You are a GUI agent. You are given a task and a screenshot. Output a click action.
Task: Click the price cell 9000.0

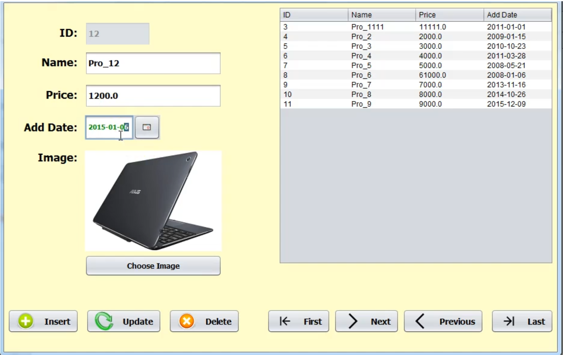450,104
